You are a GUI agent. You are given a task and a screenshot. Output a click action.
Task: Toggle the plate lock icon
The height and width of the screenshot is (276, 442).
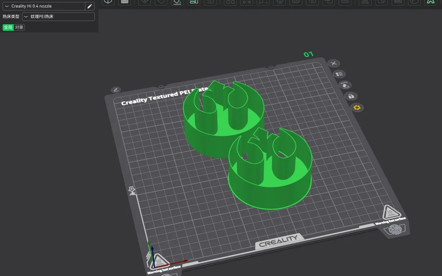(x=351, y=96)
